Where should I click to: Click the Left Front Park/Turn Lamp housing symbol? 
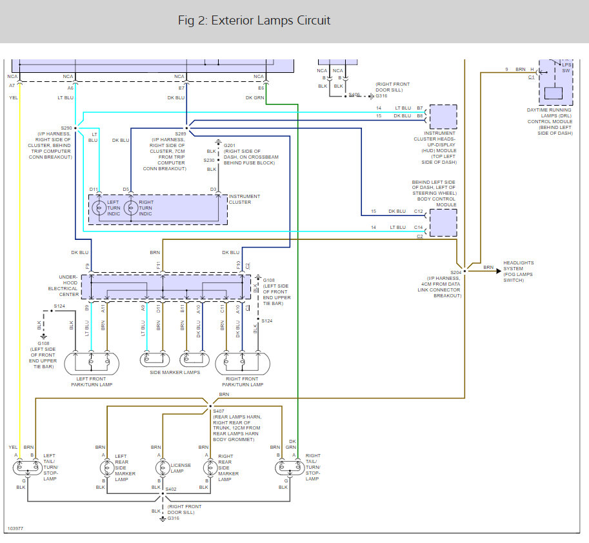click(92, 364)
